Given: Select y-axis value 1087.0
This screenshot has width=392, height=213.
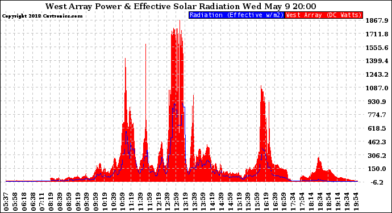Looking at the screenshot, I should [377, 88].
